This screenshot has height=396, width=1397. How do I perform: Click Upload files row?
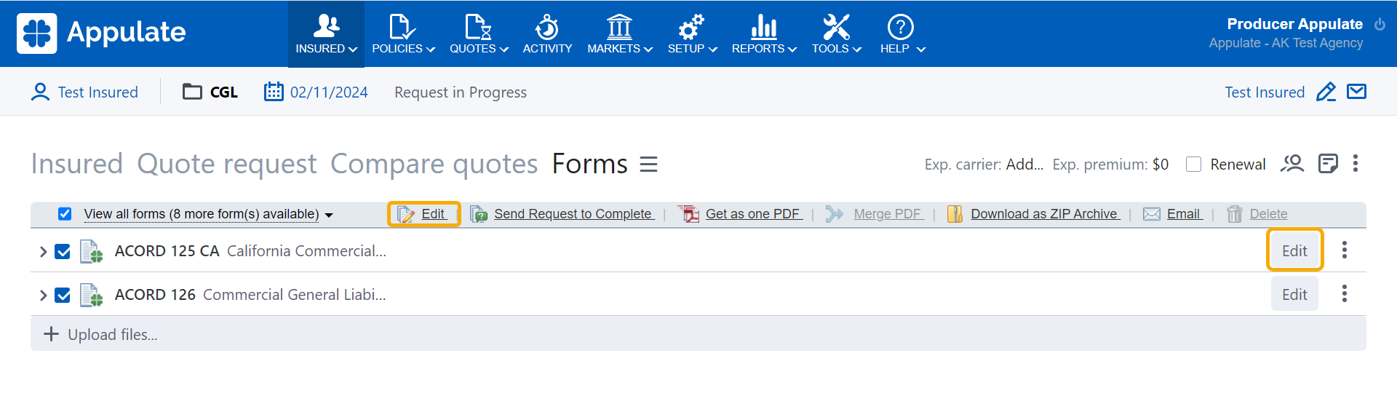[112, 335]
